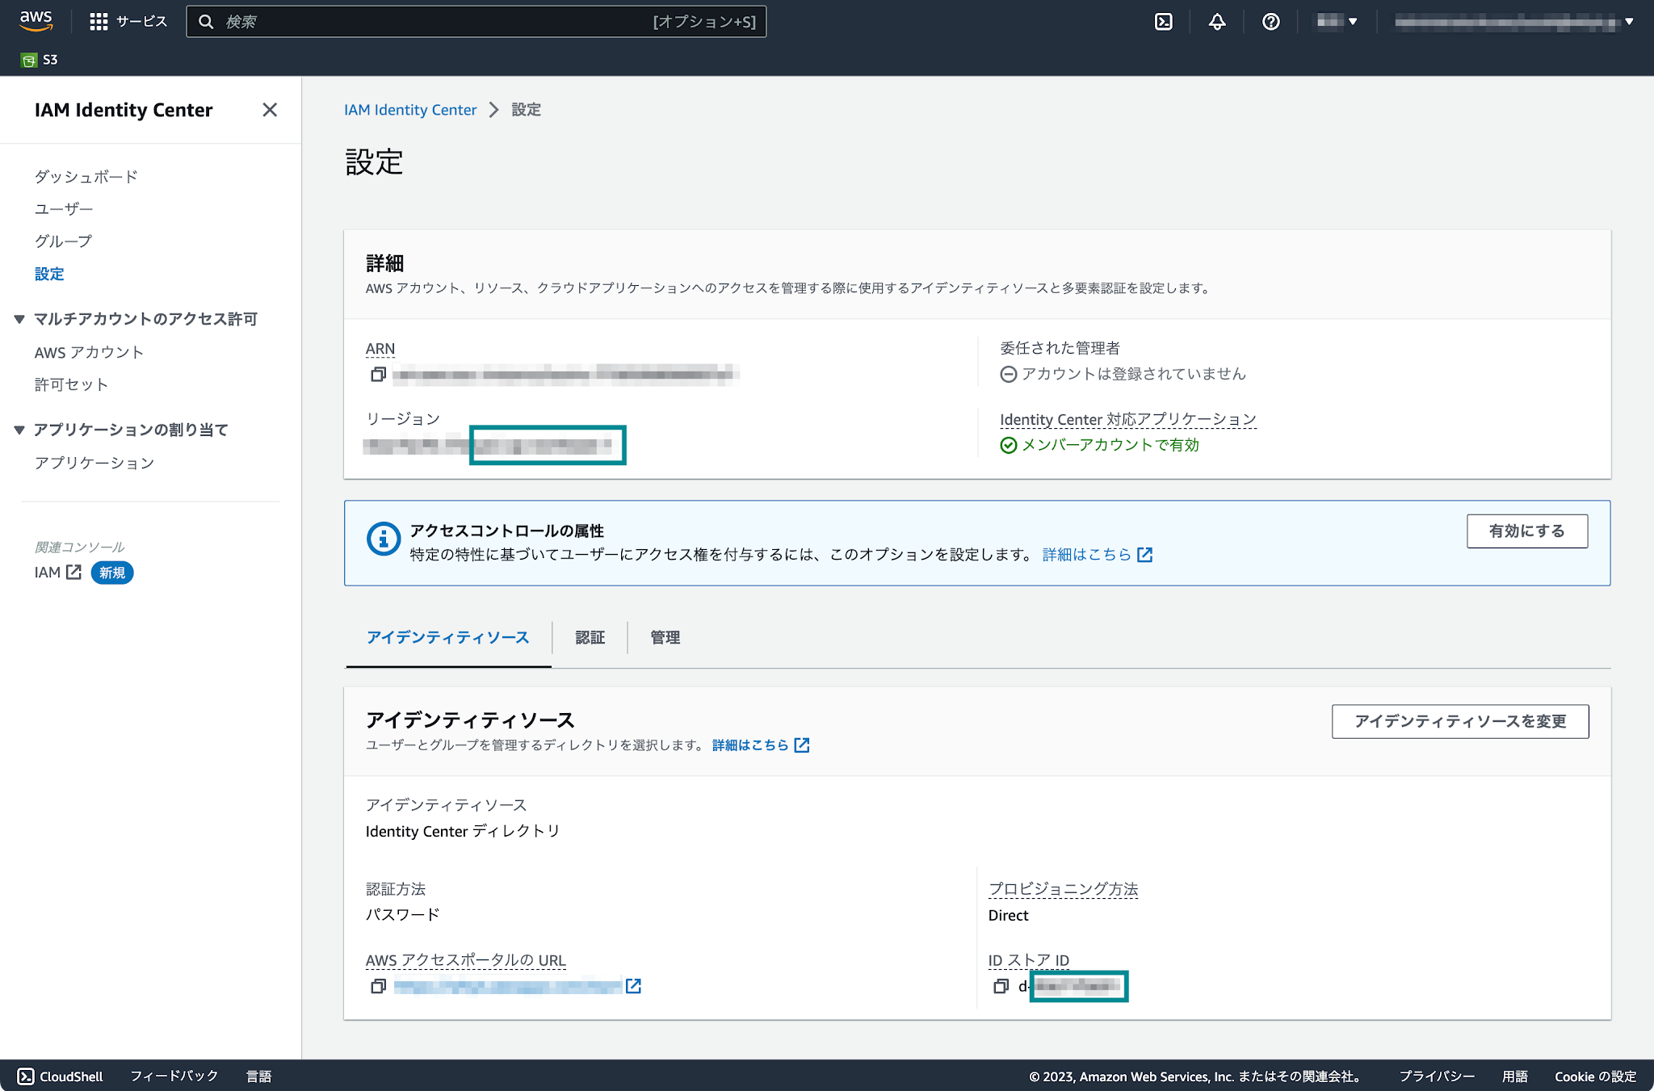Screen dimensions: 1654x1091
Task: Open the region selector dropdown
Action: [1337, 22]
